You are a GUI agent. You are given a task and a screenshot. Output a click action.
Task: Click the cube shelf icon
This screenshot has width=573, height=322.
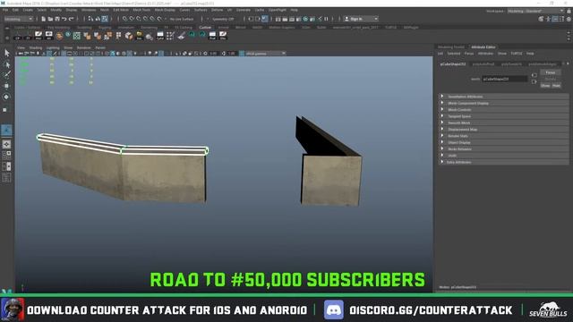[129, 36]
